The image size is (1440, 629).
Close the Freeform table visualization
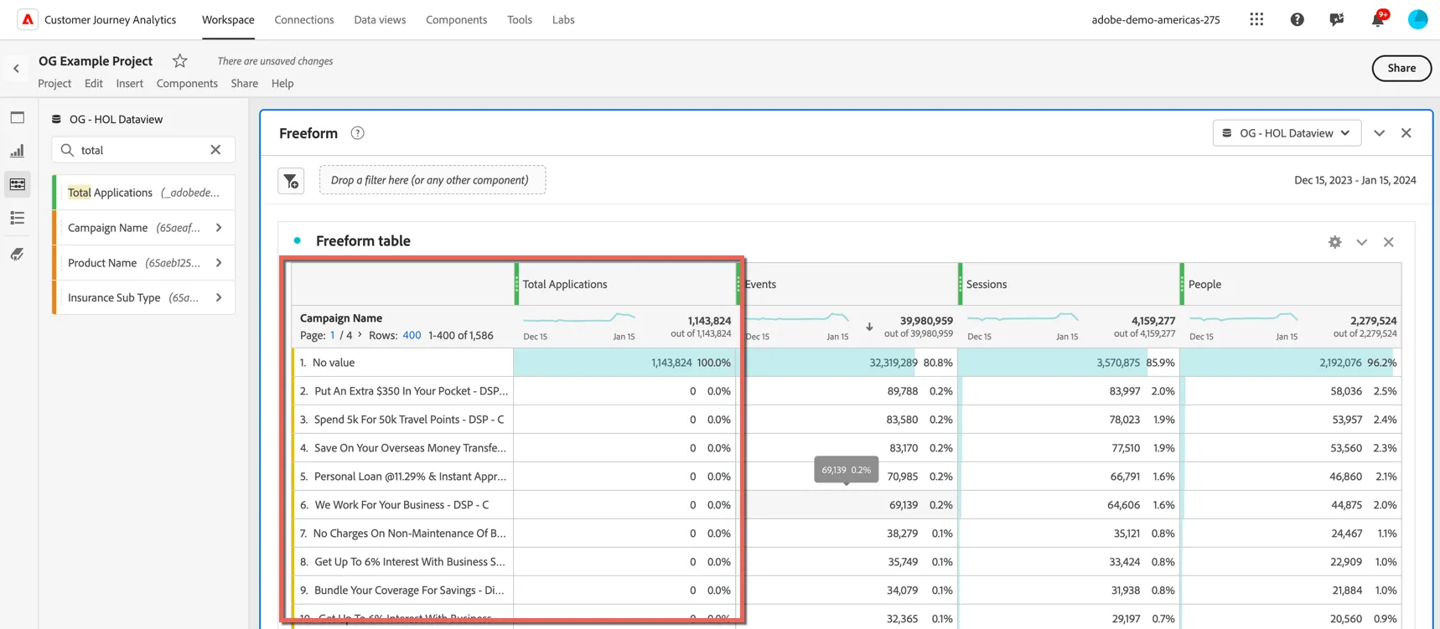(1388, 242)
